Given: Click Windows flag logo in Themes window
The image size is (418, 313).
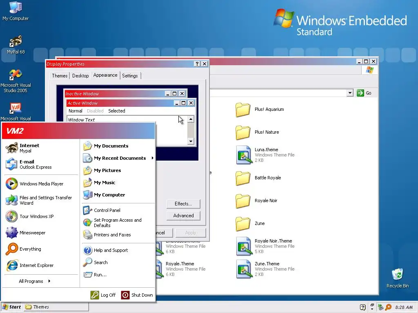Looking at the screenshot, I should tap(370, 70).
